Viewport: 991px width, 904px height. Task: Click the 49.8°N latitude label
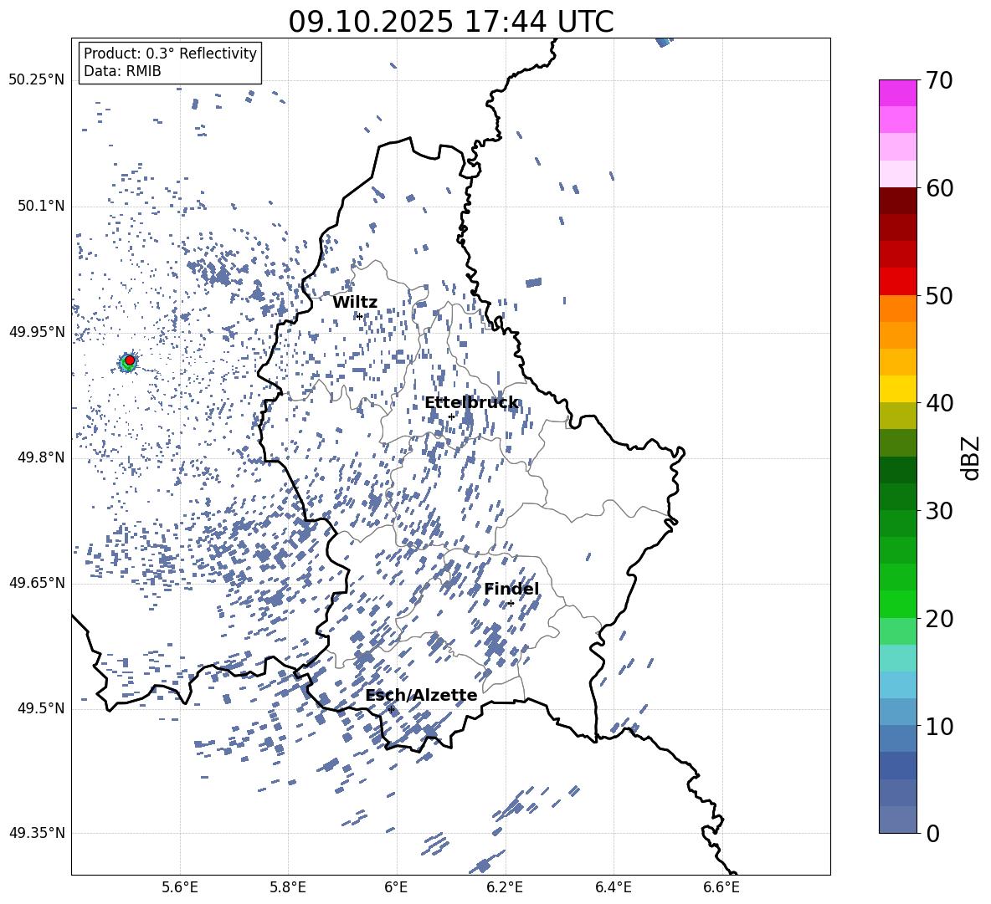[x=40, y=457]
